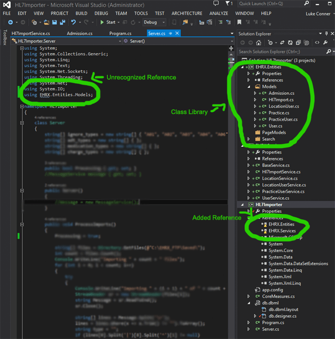Click in the Search Solution Explorer field
Screen dimensions: 335x339
[x=281, y=51]
